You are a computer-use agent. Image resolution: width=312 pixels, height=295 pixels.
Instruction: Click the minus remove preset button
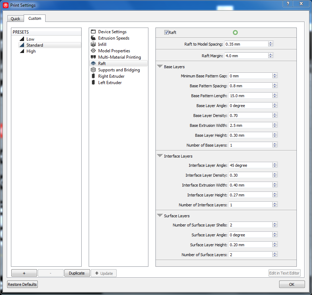[51, 273]
